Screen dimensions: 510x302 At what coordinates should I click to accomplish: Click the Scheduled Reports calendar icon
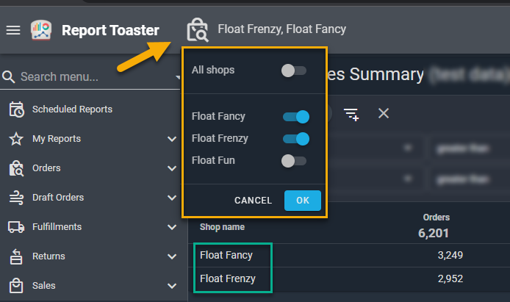(16, 109)
